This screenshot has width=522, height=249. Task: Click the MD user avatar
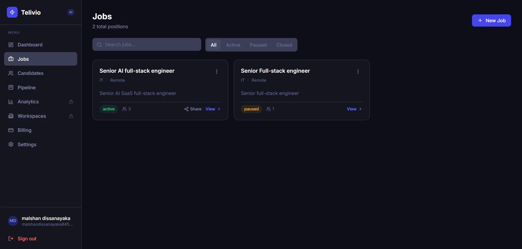(13, 221)
